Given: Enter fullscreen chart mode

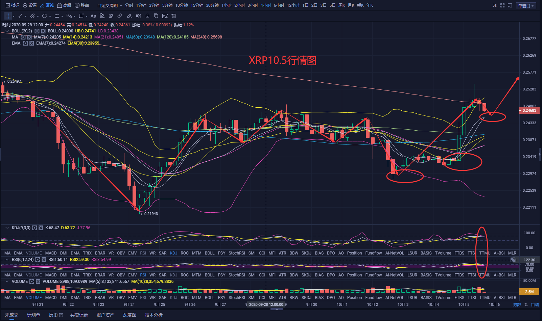Looking at the screenshot, I should pyautogui.click(x=502, y=5).
